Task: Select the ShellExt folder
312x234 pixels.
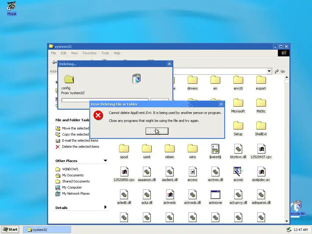Action: tap(261, 129)
